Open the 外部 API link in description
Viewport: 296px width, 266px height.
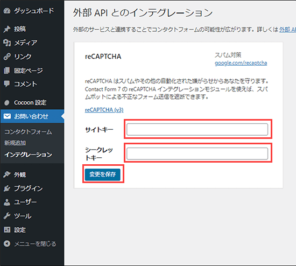point(287,30)
